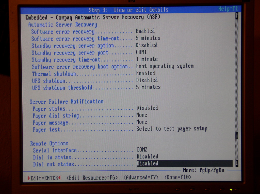The width and height of the screenshot is (260, 194).
Task: Open Edit Resources=F6 option
Action: (92, 178)
